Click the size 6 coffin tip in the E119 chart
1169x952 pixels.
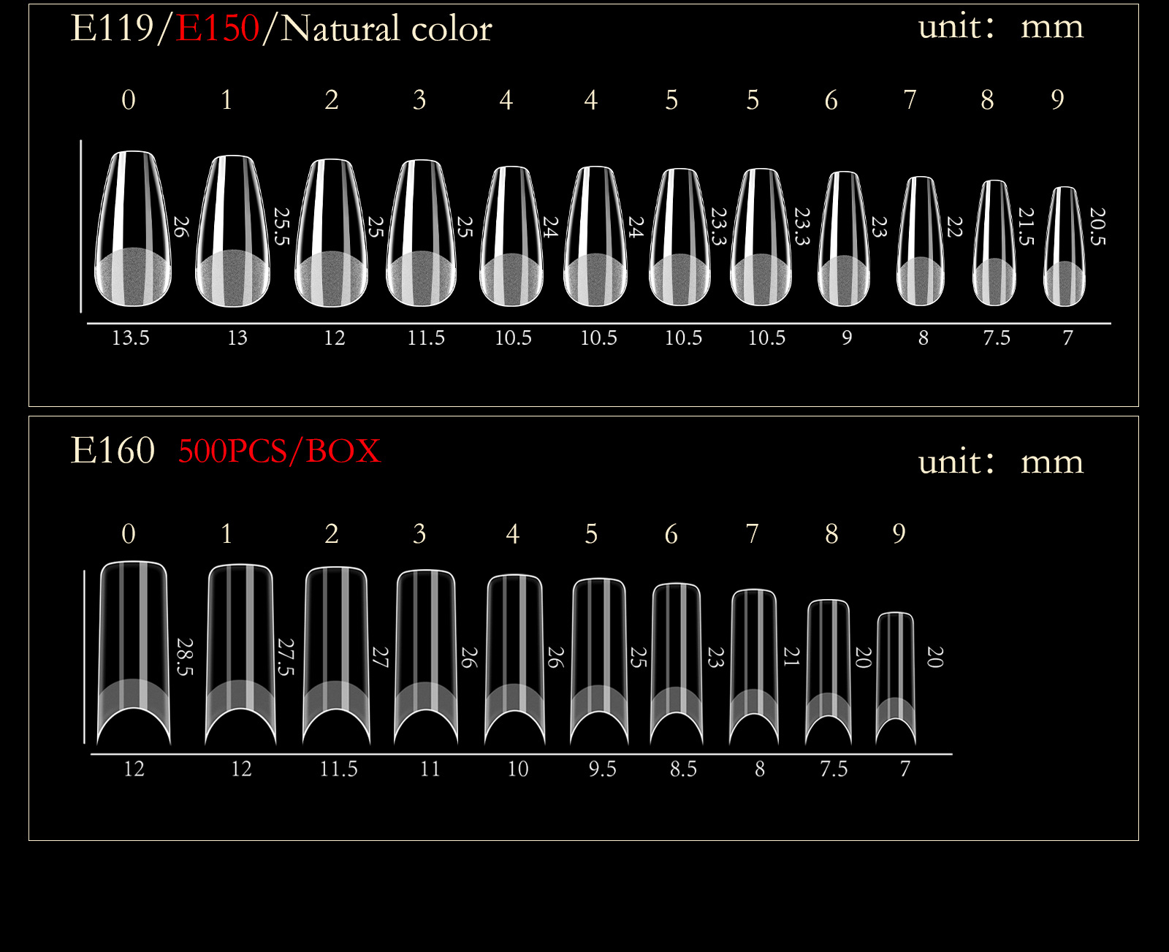(844, 239)
